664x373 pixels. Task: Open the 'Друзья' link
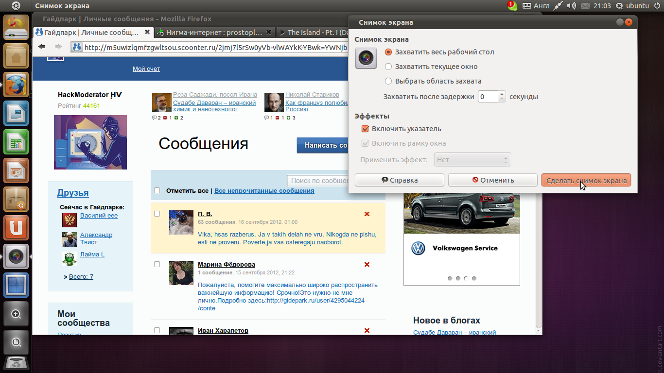coord(73,193)
